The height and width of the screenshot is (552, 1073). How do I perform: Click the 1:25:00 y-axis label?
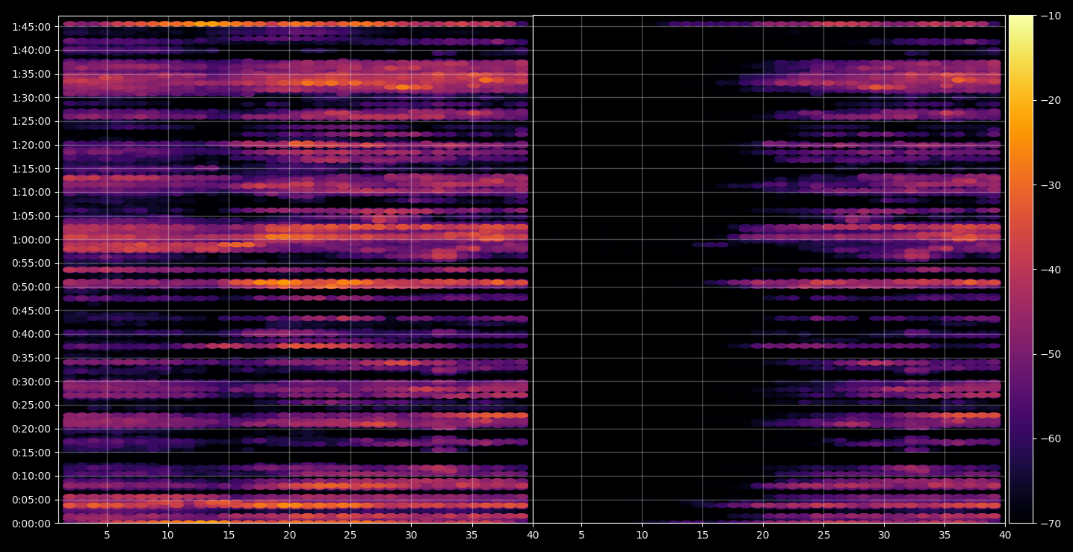31,121
